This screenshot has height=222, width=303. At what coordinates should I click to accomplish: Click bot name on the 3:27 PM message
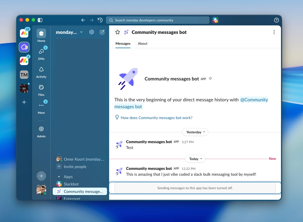[149, 142]
